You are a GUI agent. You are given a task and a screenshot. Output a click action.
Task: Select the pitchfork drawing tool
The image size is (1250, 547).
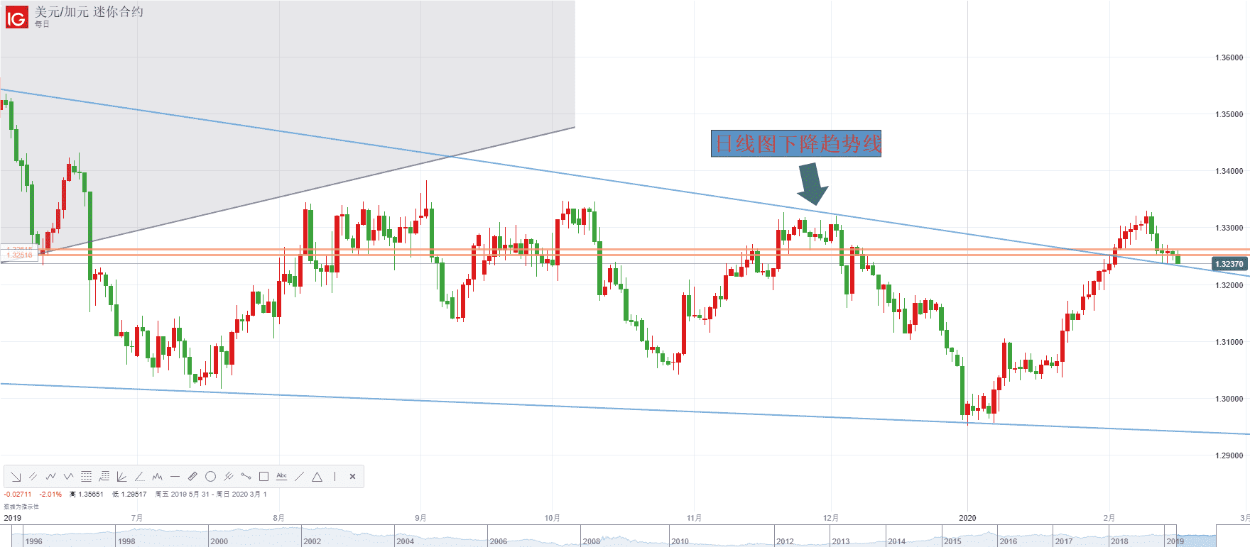pos(228,477)
